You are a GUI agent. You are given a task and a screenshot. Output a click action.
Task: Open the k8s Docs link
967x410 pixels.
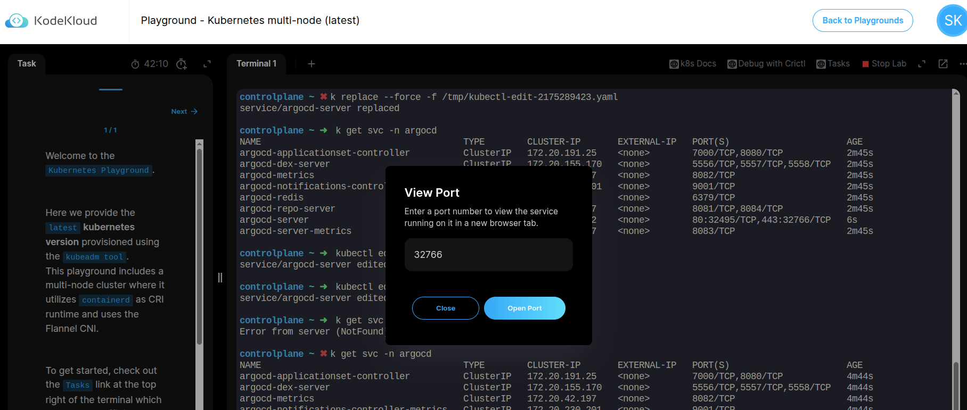click(x=693, y=64)
